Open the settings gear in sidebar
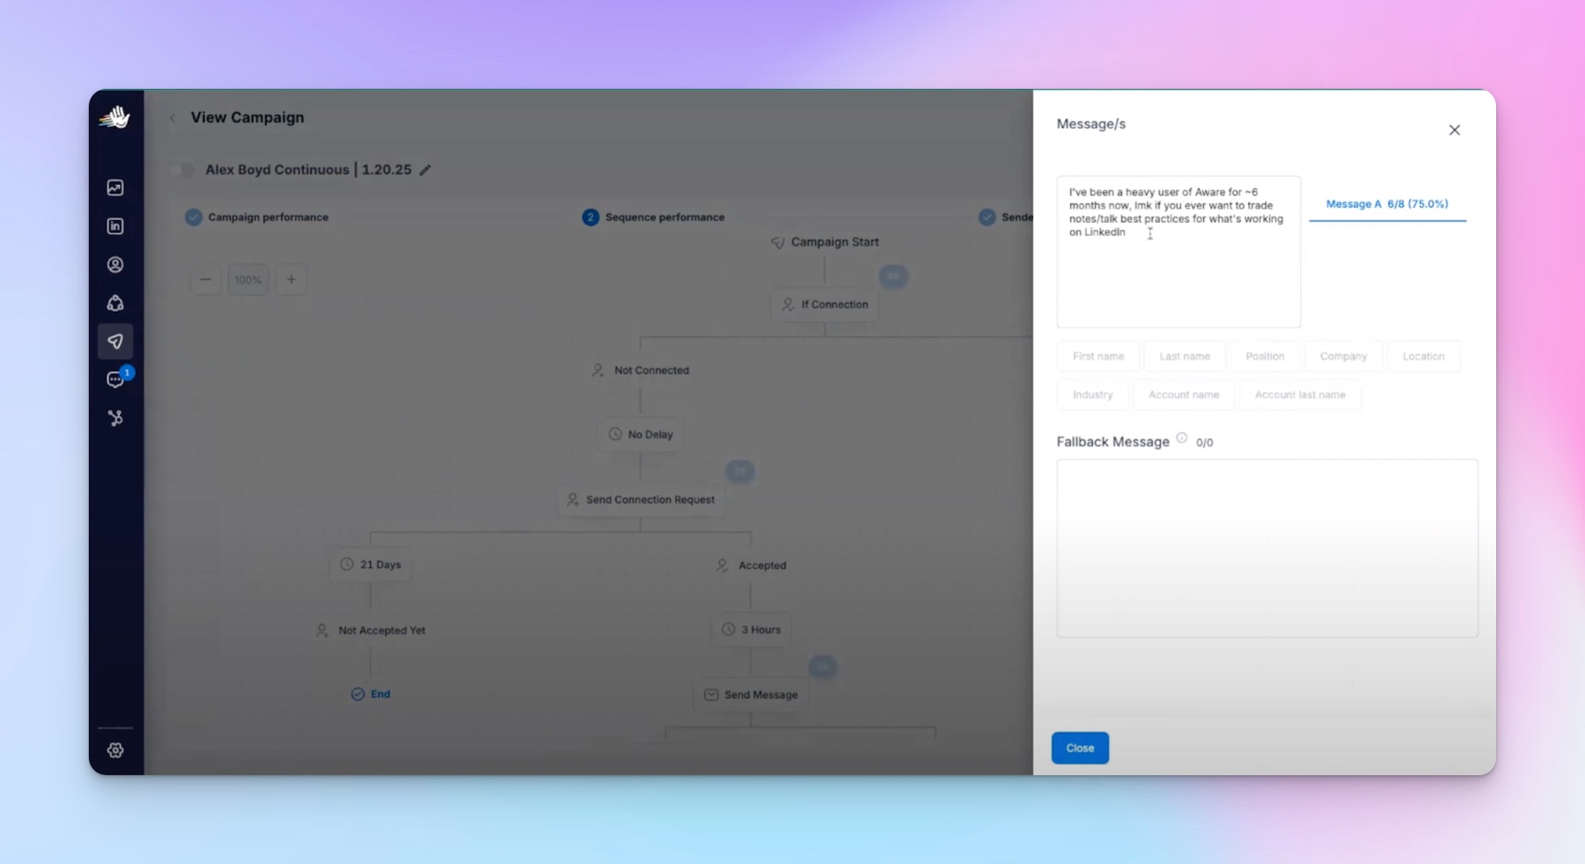 (115, 750)
